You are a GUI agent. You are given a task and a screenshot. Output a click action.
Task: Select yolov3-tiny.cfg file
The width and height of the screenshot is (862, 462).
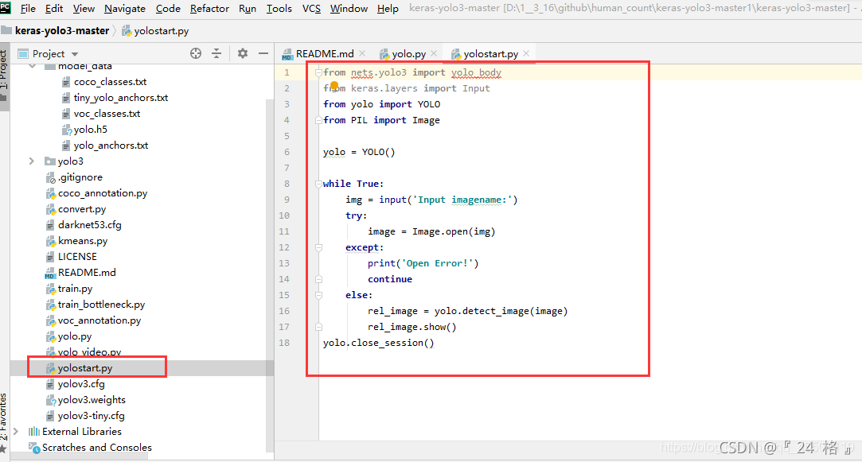92,416
